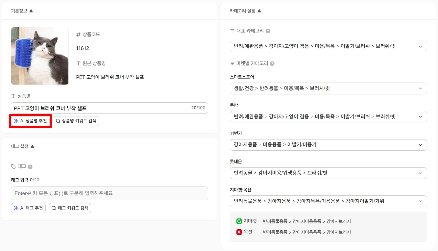This screenshot has width=438, height=251.
Task: Click the 태그 입력 input field
Action: 110,193
